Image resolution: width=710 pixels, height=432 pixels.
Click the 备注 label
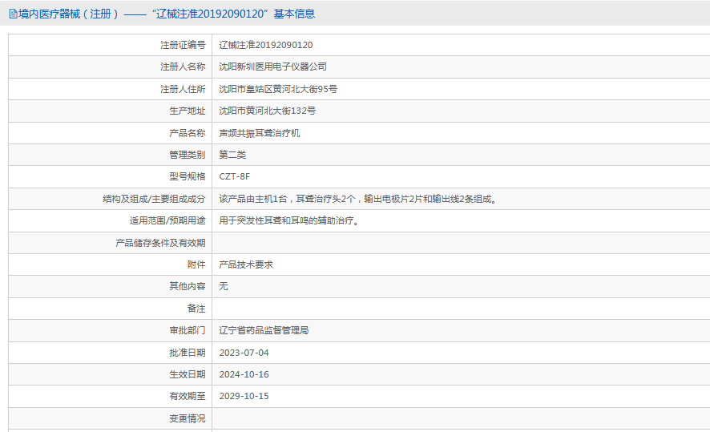[196, 309]
